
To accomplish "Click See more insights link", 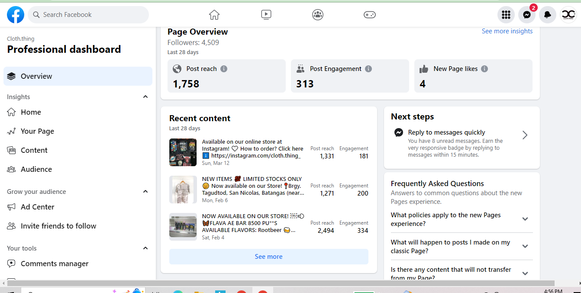I will (x=507, y=31).
